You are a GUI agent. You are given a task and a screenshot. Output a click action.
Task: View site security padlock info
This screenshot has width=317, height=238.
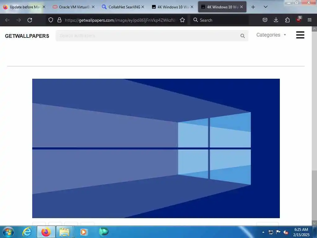tap(59, 20)
